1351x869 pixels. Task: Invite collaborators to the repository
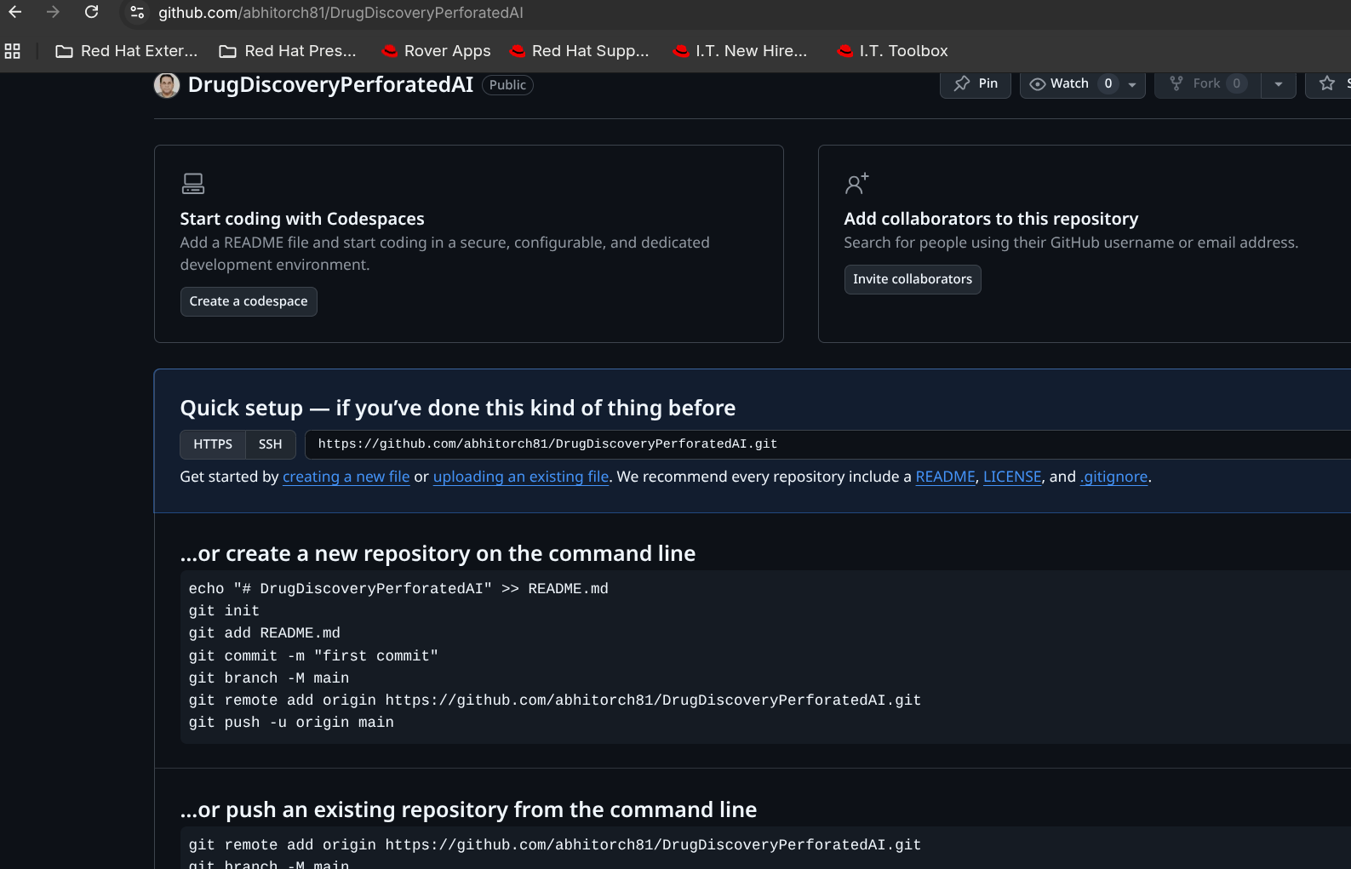click(913, 279)
